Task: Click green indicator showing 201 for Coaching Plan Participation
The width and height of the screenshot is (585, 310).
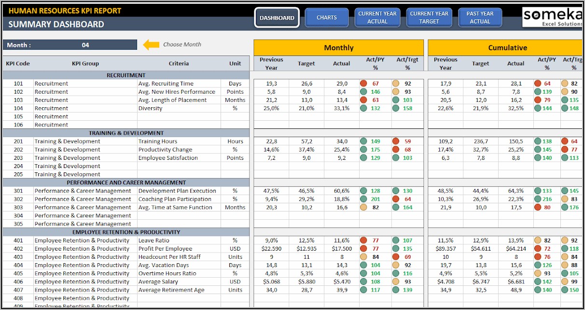Action: click(x=363, y=199)
